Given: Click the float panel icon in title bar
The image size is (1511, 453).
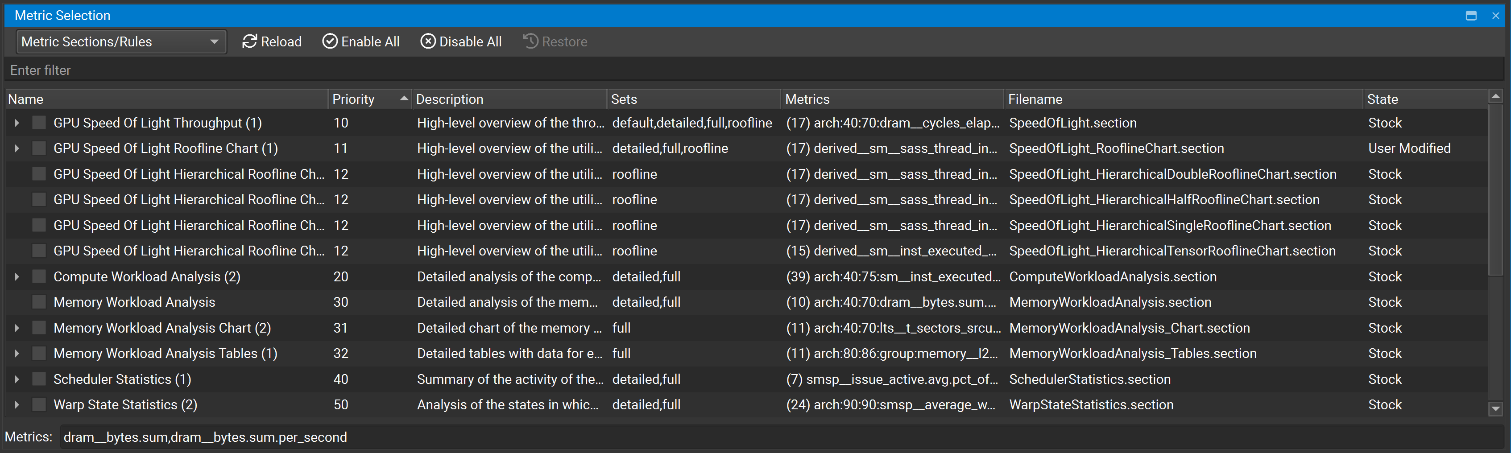Looking at the screenshot, I should [x=1470, y=15].
